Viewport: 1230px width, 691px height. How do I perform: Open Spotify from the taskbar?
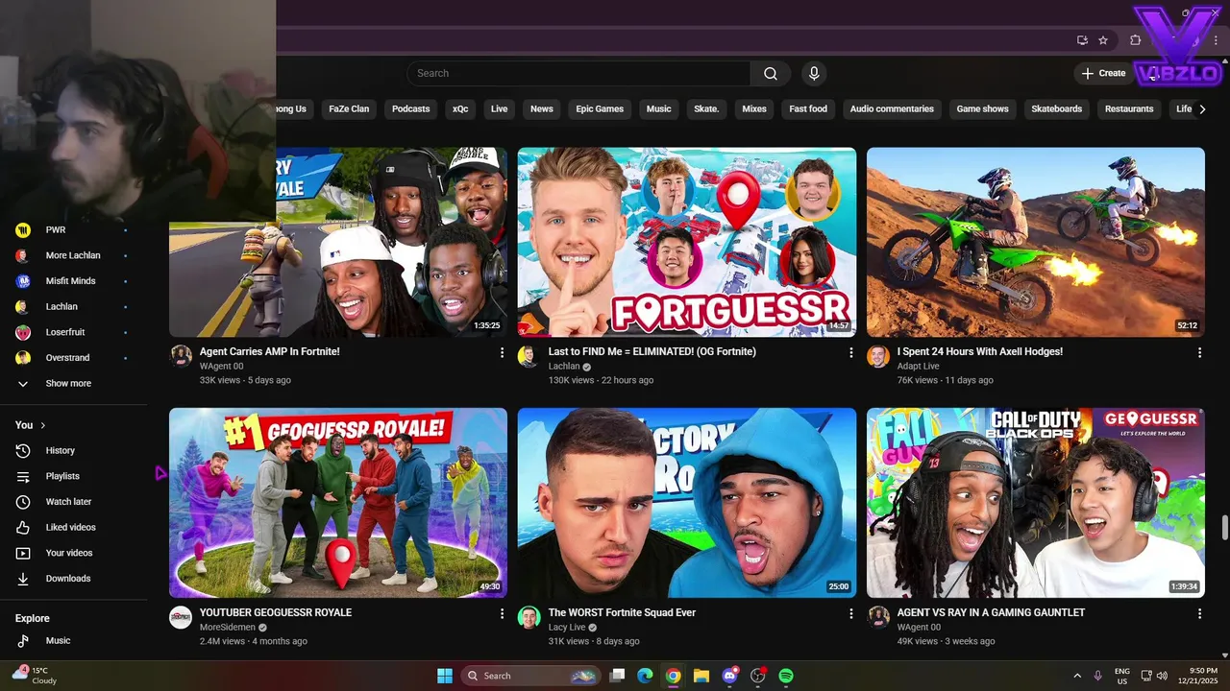tap(786, 676)
